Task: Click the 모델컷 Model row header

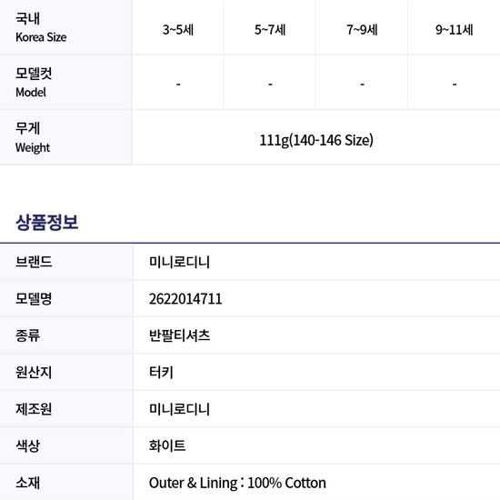Action: click(65, 82)
